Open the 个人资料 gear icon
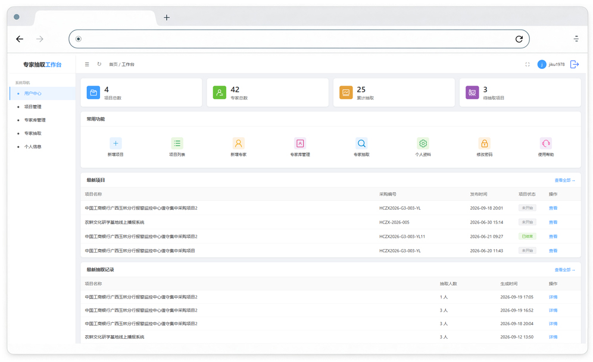This screenshot has height=362, width=593. coord(423,143)
